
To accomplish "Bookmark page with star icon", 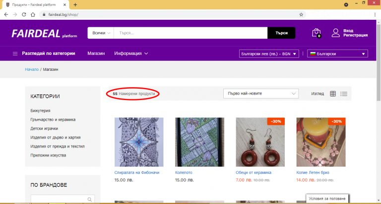I will coord(301,14).
